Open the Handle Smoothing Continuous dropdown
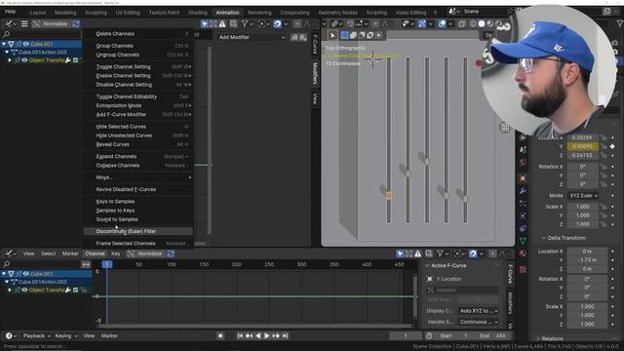The width and height of the screenshot is (624, 351). click(479, 322)
